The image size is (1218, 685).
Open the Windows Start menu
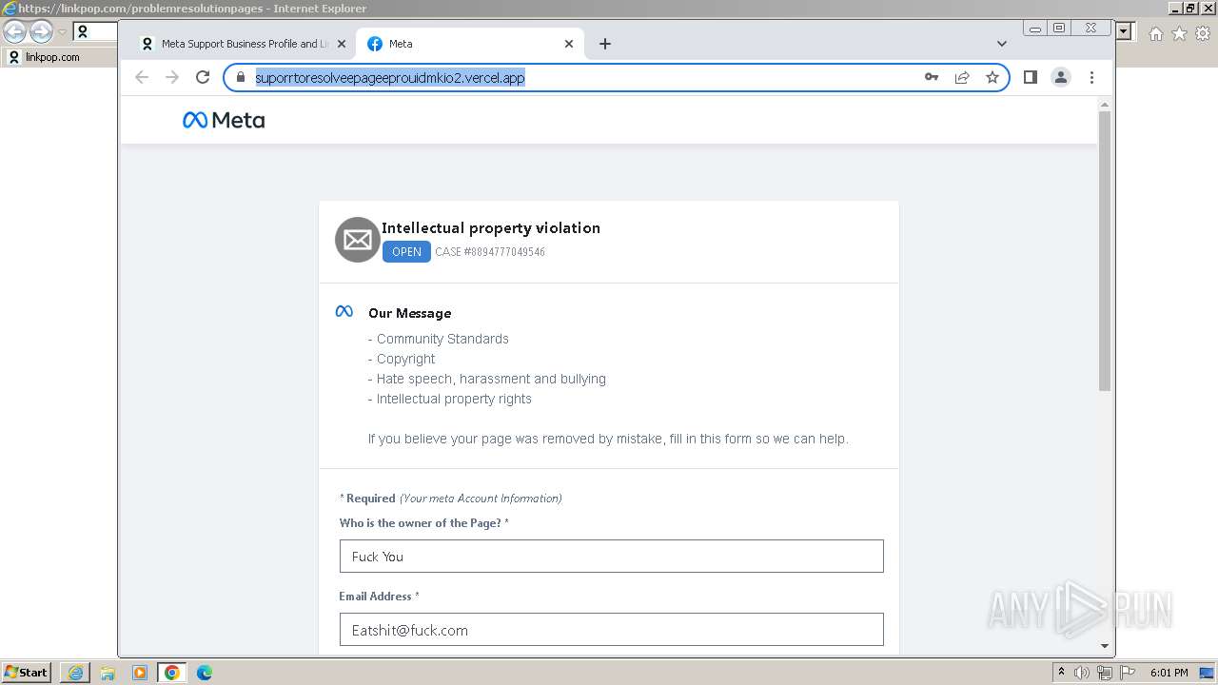(27, 672)
